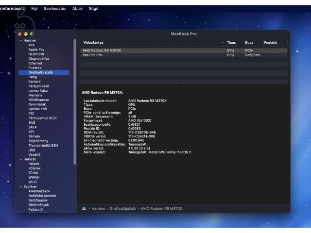This screenshot has height=233, width=311.
Task: Select Grafika/kijelzők in the sidebar
Action: pyautogui.click(x=44, y=72)
